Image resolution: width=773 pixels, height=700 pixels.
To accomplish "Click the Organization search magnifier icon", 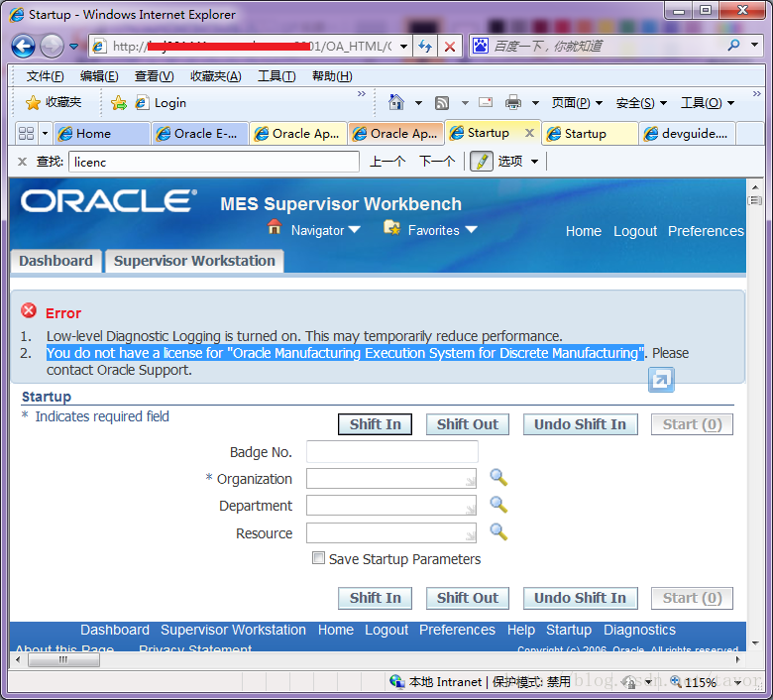I will pos(498,478).
